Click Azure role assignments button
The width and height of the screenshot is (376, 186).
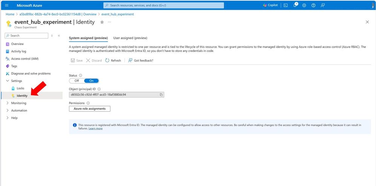tap(90, 109)
